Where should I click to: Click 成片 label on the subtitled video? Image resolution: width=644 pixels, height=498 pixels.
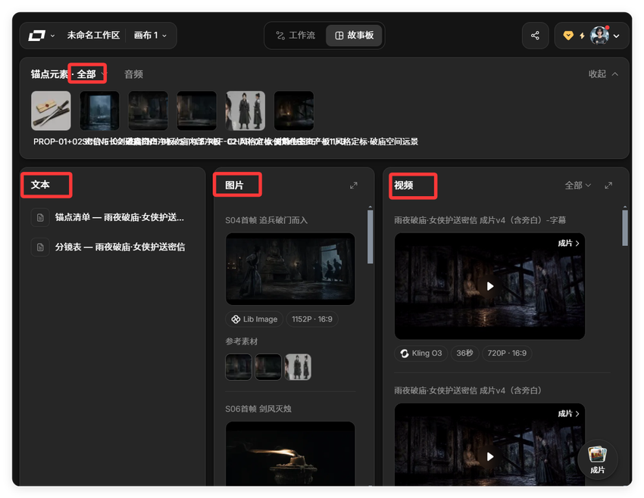[568, 243]
